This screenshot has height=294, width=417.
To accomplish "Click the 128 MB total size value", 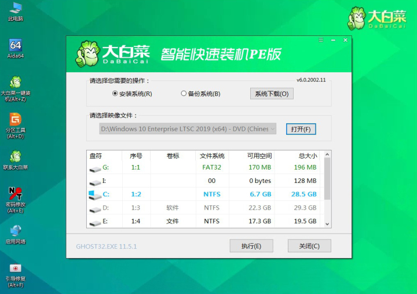I will [x=305, y=181].
